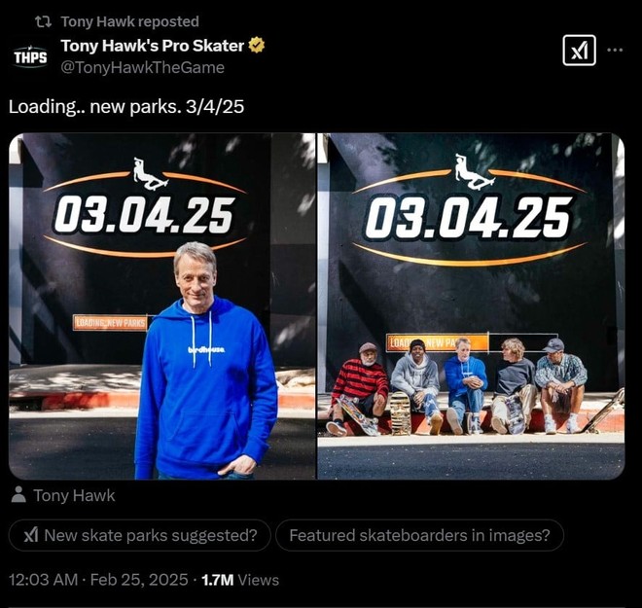View the "1.7M Views" analytics

click(x=240, y=580)
